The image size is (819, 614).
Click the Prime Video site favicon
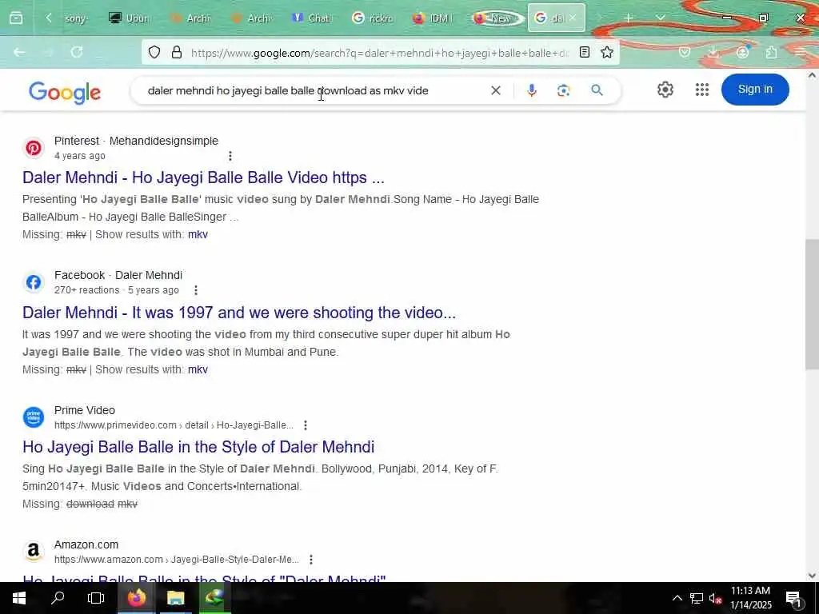tap(34, 417)
